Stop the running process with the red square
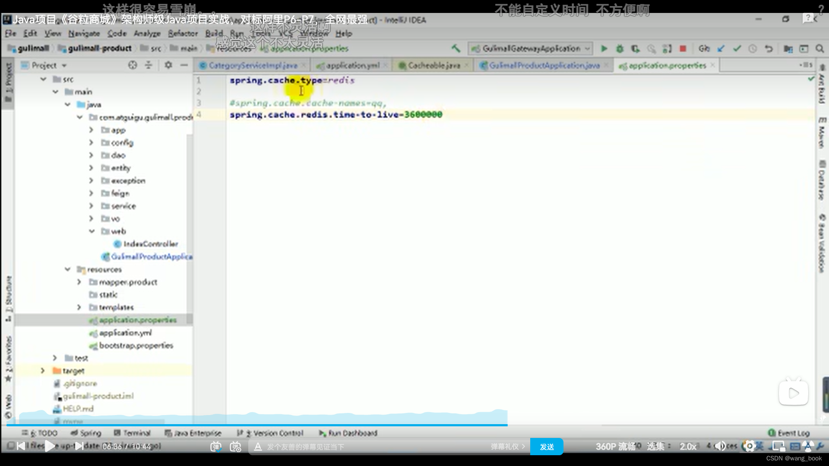 coord(683,48)
